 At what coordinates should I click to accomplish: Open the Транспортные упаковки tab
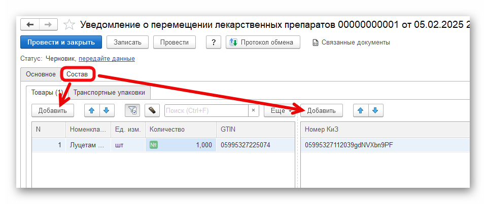click(109, 93)
